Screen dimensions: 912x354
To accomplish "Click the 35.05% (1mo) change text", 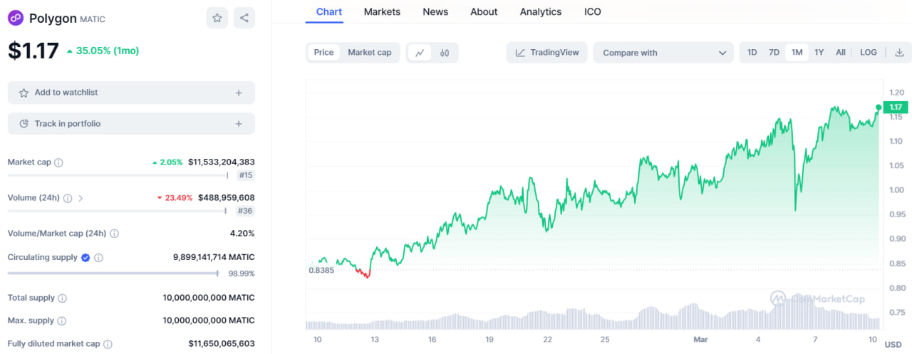I will tap(107, 51).
